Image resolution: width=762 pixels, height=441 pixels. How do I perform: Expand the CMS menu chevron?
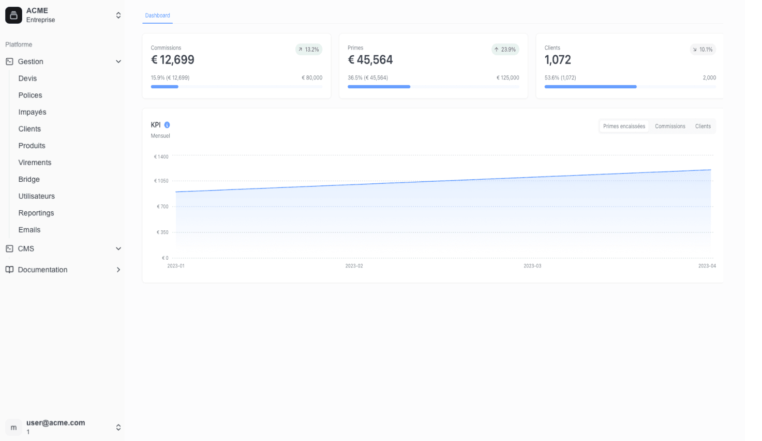(x=118, y=248)
